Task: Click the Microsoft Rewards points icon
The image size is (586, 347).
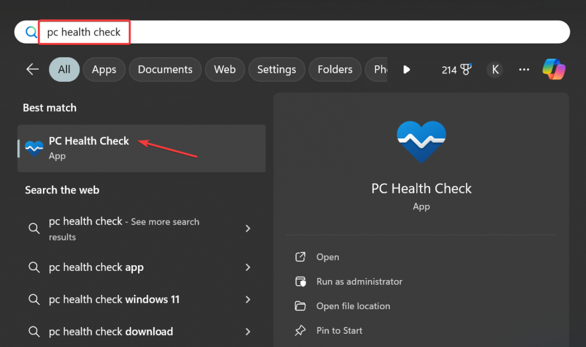Action: coord(456,69)
